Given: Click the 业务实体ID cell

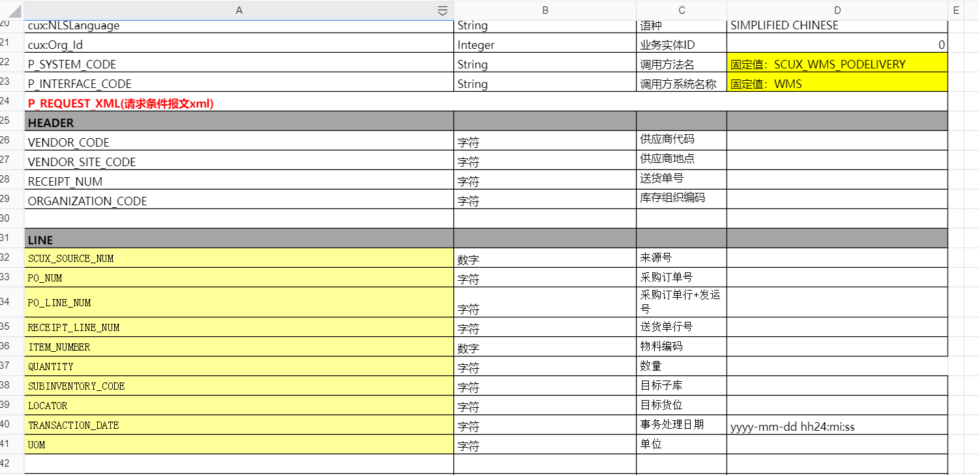Looking at the screenshot, I should pos(682,43).
